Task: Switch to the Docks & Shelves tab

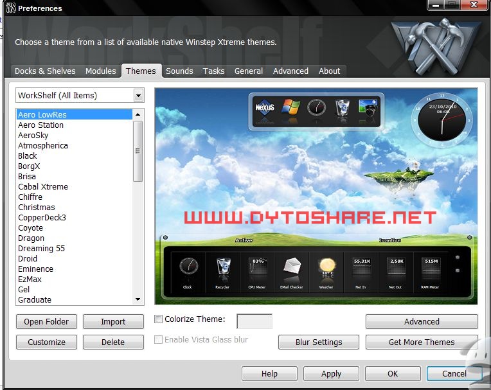Action: (45, 71)
